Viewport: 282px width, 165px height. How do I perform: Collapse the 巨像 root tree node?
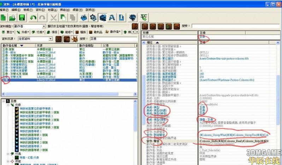(4, 101)
